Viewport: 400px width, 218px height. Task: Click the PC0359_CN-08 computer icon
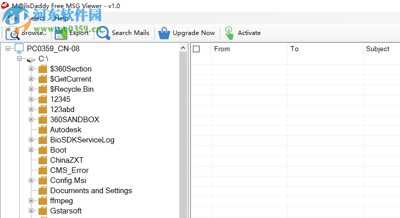pyautogui.click(x=19, y=48)
